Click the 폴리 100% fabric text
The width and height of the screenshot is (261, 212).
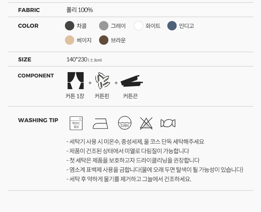[80, 10]
